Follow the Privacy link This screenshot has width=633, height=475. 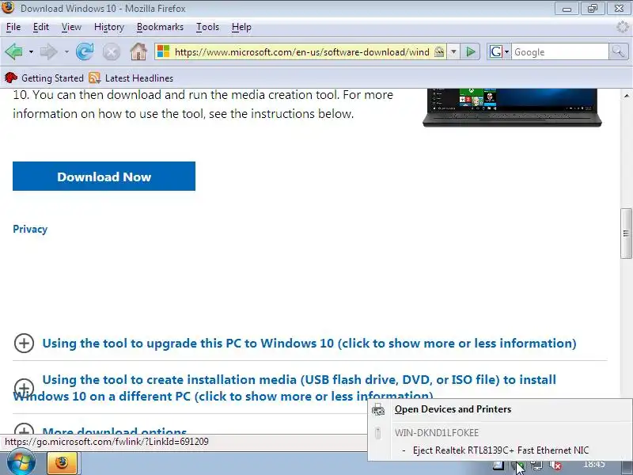coord(30,229)
